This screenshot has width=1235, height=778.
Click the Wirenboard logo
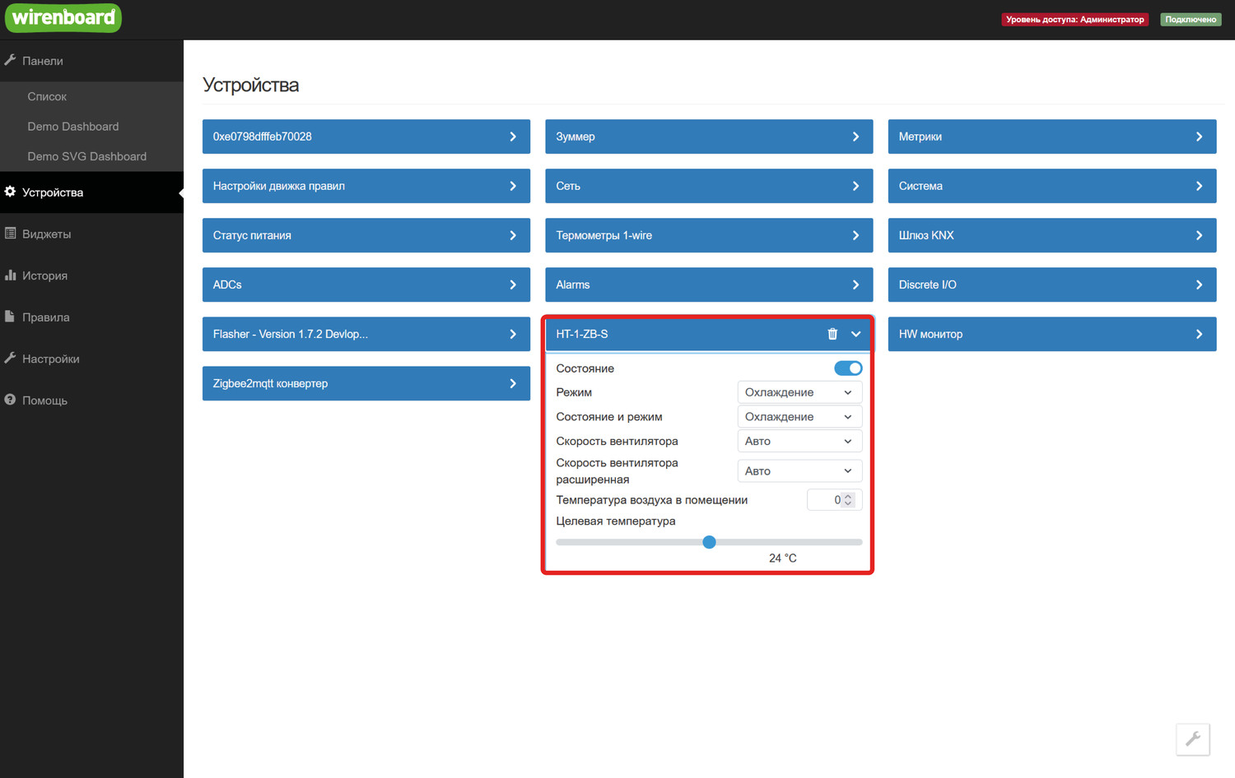point(63,18)
